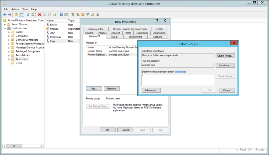Create a new organizational unit from the toolbar
This screenshot has height=155, width=269.
[83, 14]
